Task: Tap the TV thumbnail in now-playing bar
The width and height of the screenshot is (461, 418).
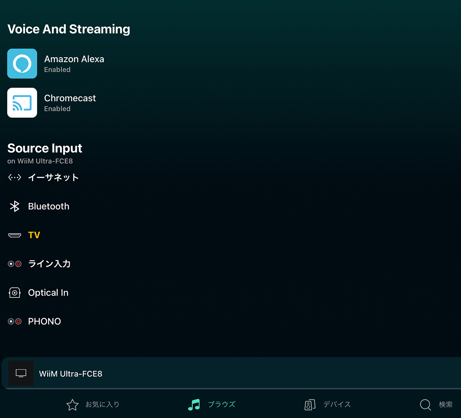Action: [x=21, y=373]
